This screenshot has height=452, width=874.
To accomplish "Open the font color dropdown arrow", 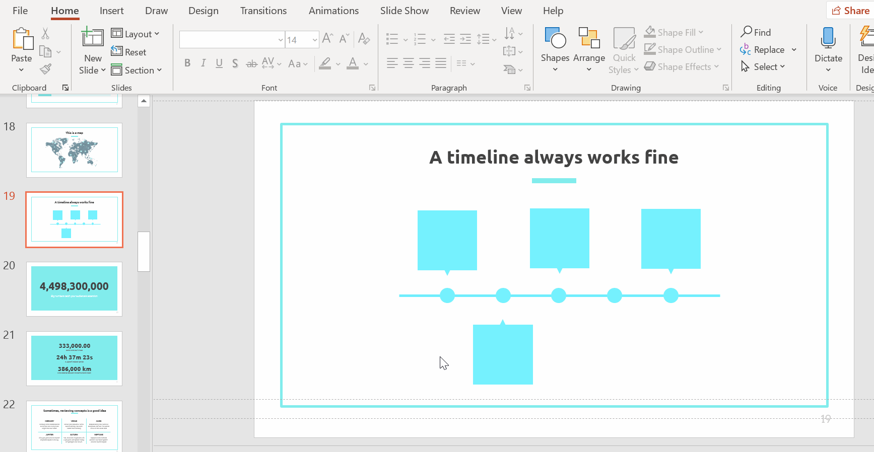I will pyautogui.click(x=366, y=64).
